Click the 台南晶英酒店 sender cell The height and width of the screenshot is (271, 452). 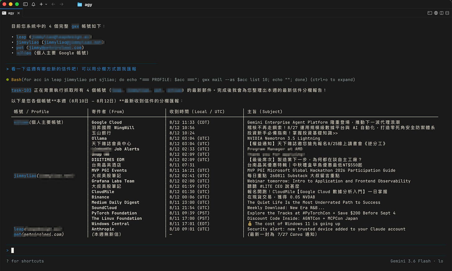pyautogui.click(x=106, y=165)
